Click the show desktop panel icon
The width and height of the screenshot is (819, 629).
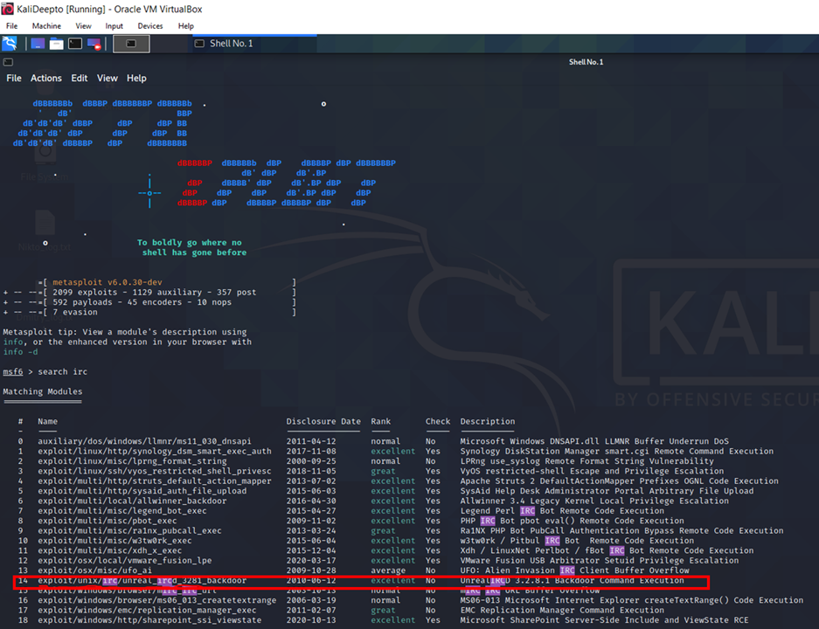coord(38,44)
